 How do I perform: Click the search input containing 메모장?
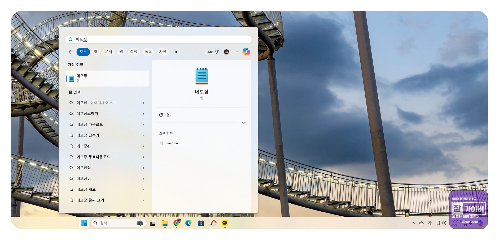pos(158,39)
